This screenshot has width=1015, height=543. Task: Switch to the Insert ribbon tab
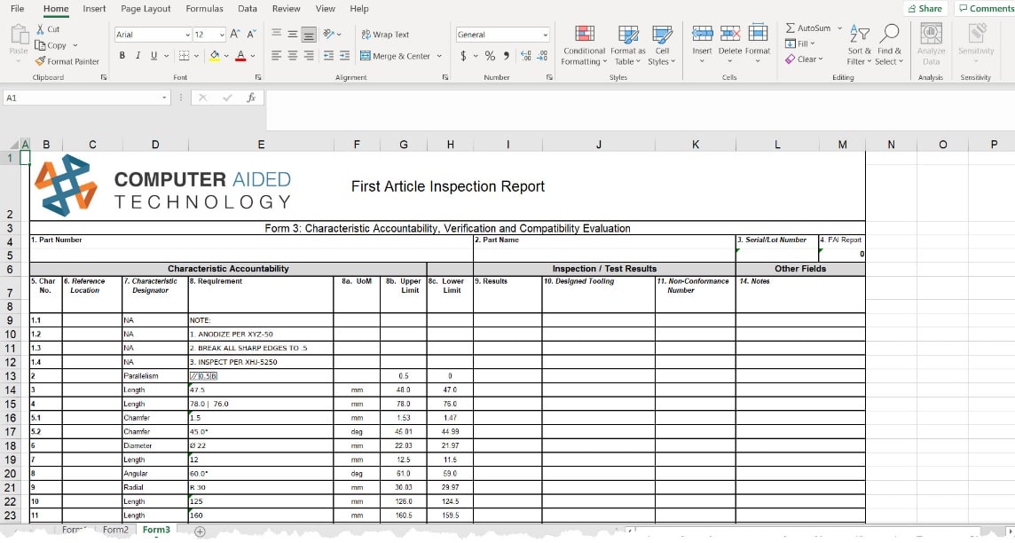pos(94,8)
